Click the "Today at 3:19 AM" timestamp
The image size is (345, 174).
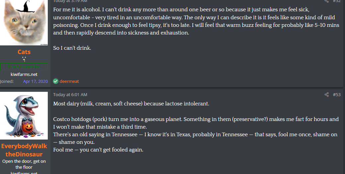coord(70,1)
